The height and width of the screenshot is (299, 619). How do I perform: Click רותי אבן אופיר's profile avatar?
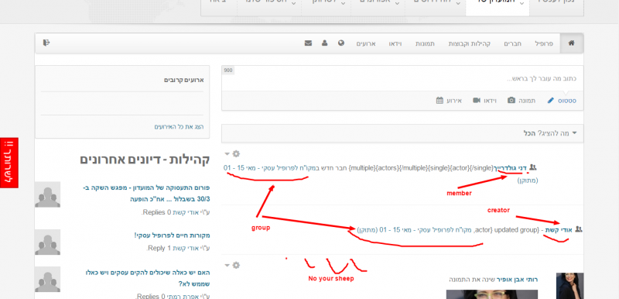click(x=569, y=286)
